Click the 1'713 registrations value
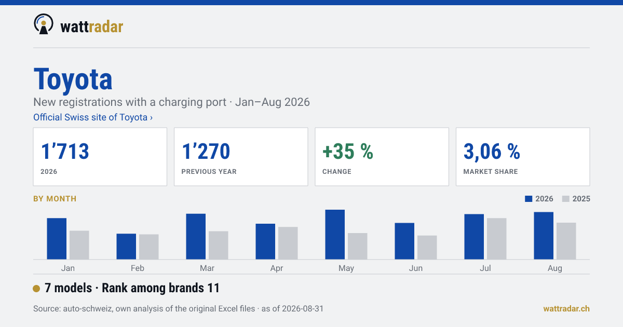The image size is (623, 327). tap(65, 151)
